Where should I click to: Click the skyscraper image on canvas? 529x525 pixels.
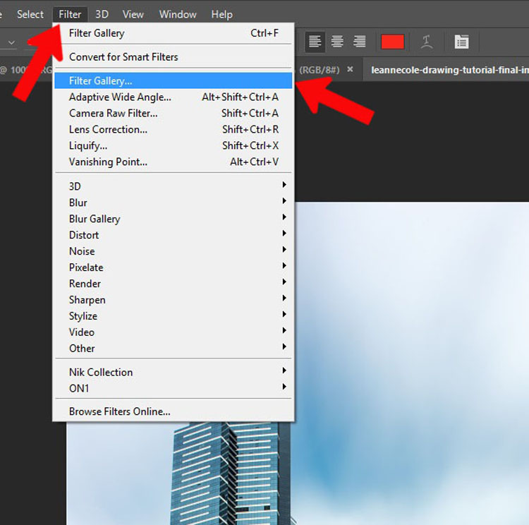231,473
